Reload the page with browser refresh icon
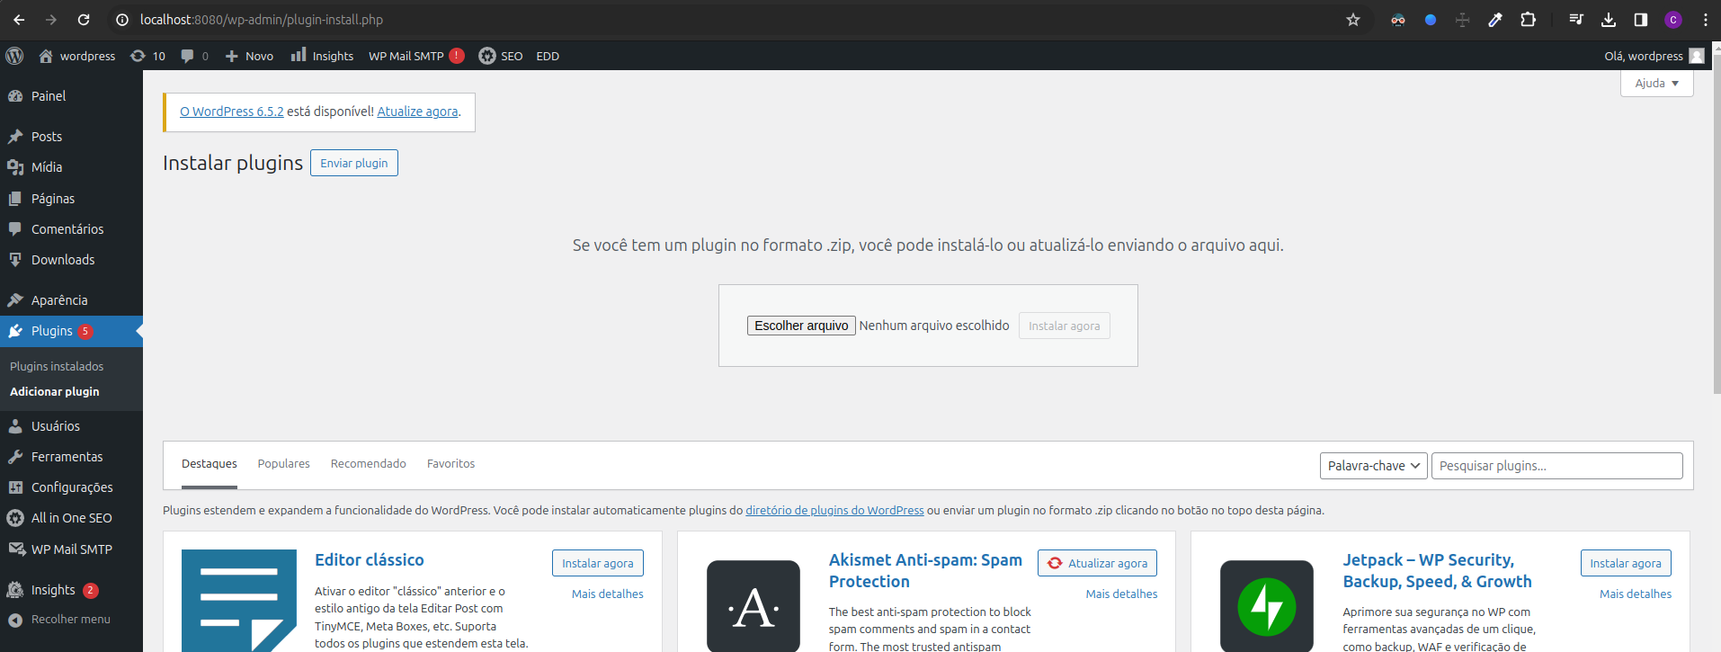 (x=84, y=20)
